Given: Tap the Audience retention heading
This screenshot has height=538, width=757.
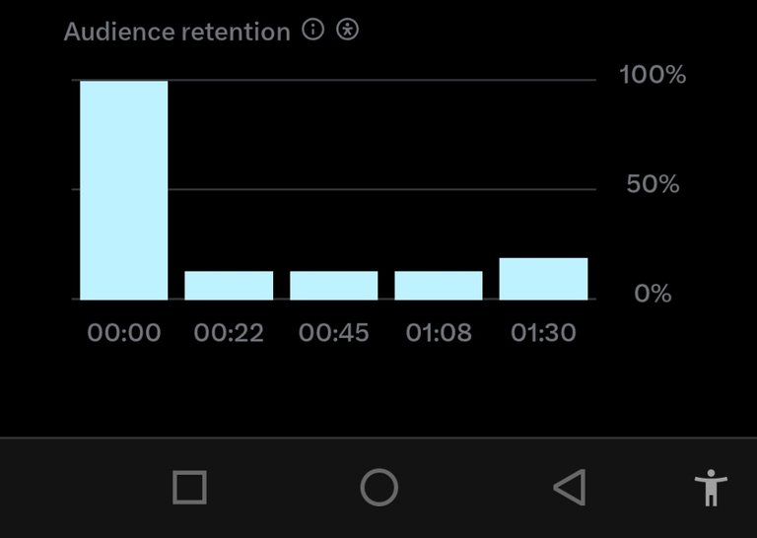Looking at the screenshot, I should [x=177, y=32].
